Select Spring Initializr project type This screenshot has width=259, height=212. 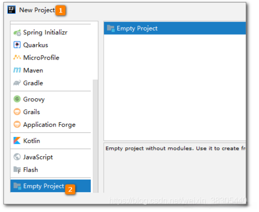tap(45, 32)
